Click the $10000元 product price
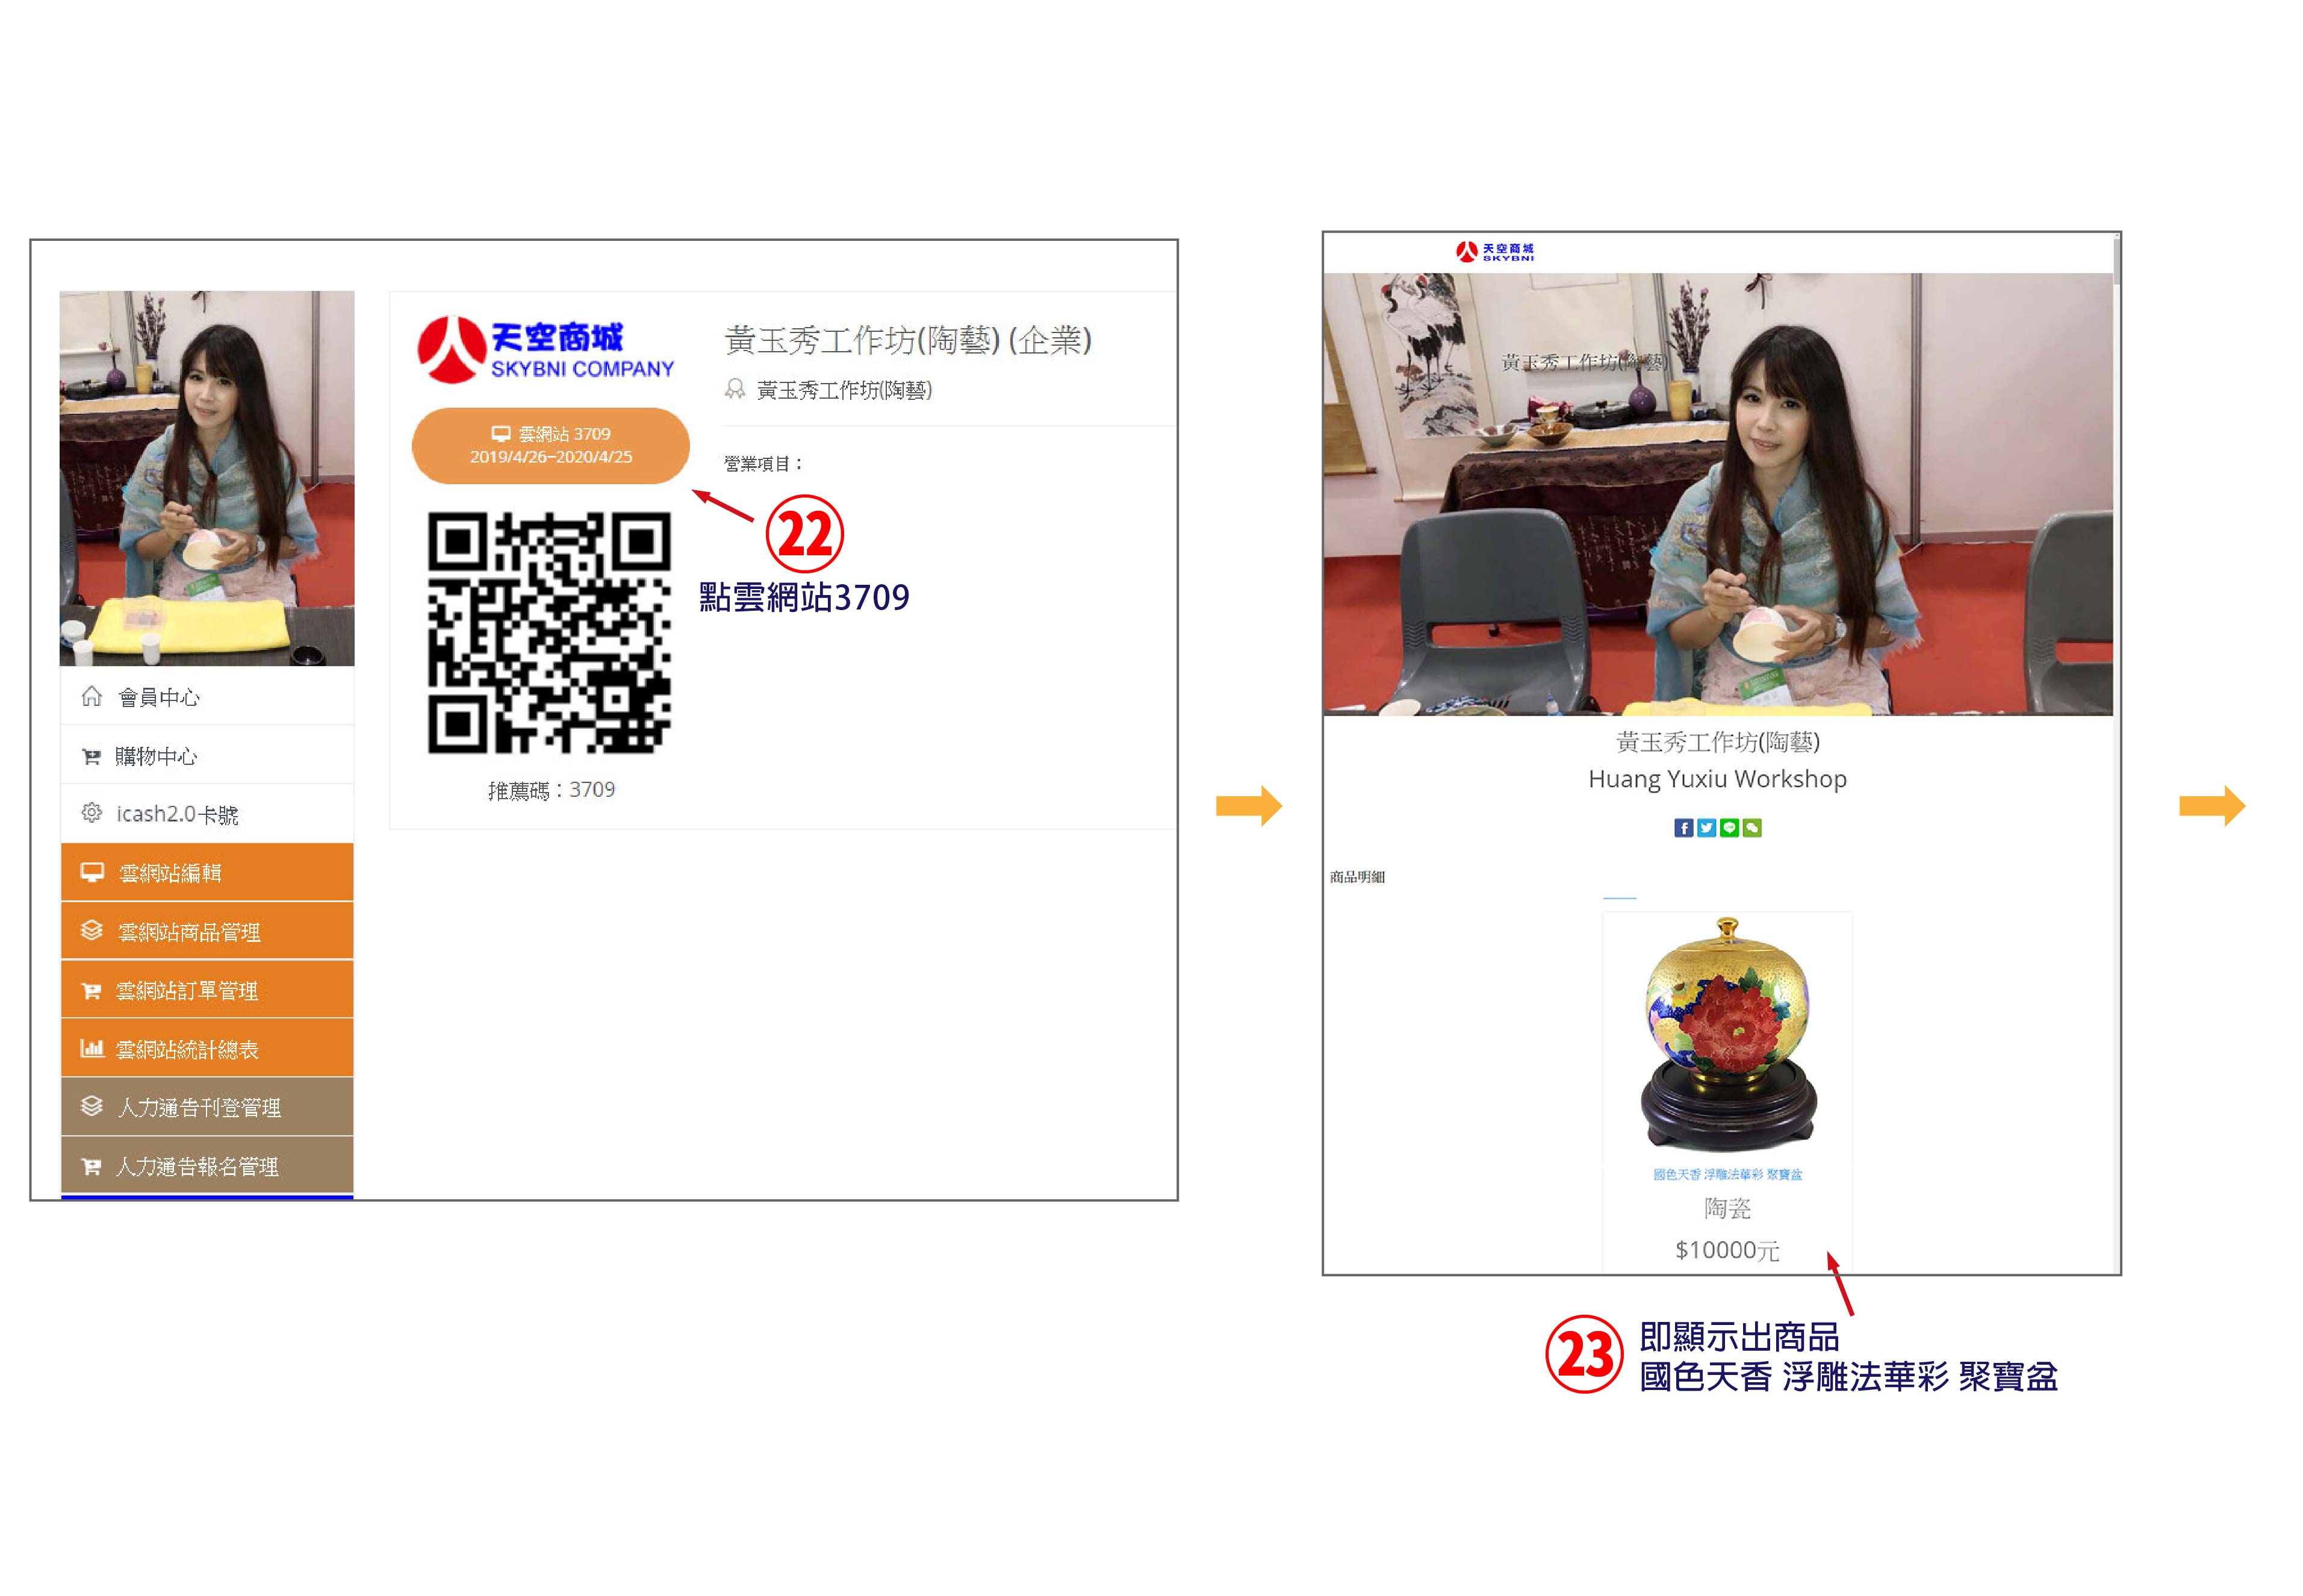 tap(1727, 1250)
